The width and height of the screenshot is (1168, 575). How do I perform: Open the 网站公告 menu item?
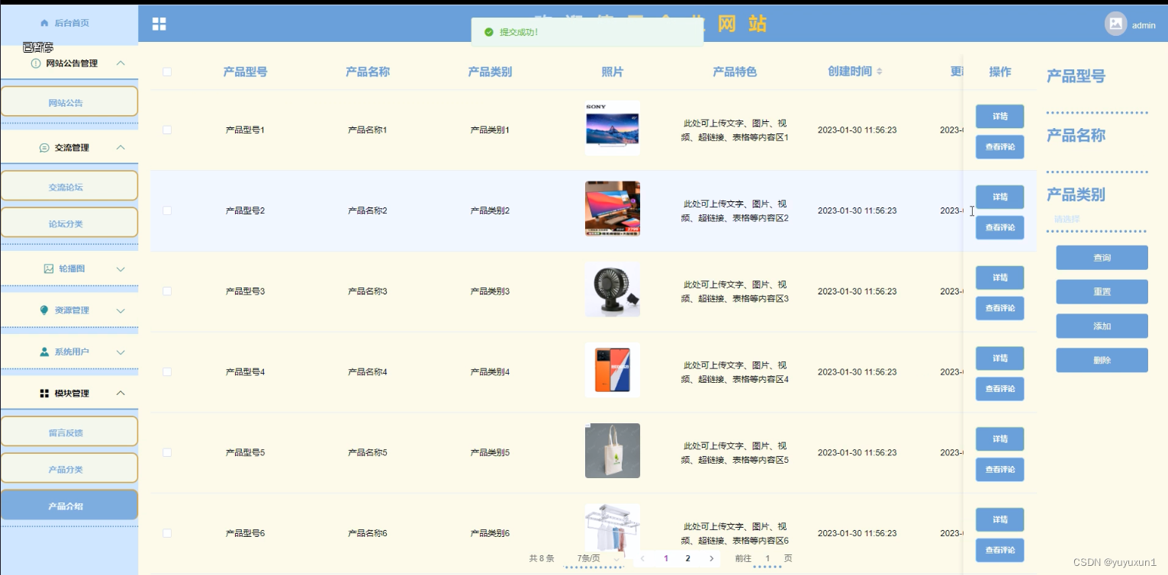click(x=69, y=101)
